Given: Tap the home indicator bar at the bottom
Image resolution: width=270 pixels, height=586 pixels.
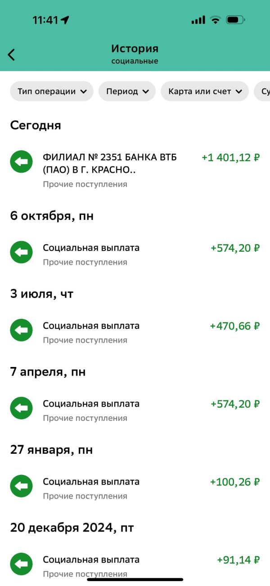Looking at the screenshot, I should click(x=135, y=579).
